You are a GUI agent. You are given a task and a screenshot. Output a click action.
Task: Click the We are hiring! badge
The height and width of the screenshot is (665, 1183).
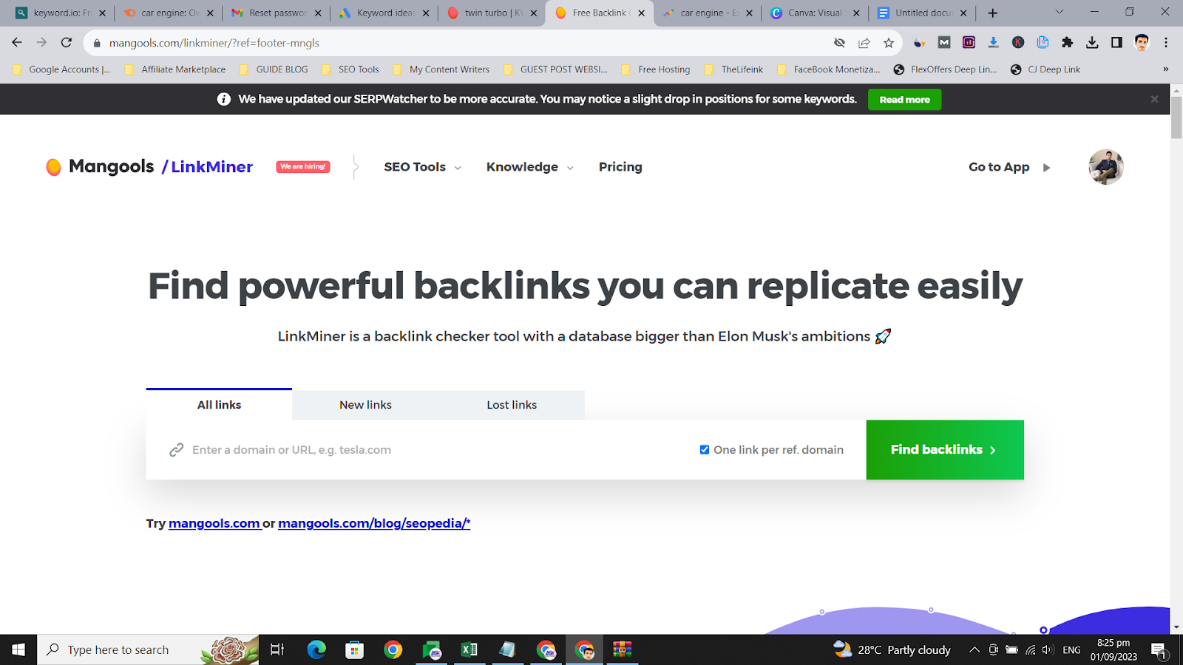[303, 167]
